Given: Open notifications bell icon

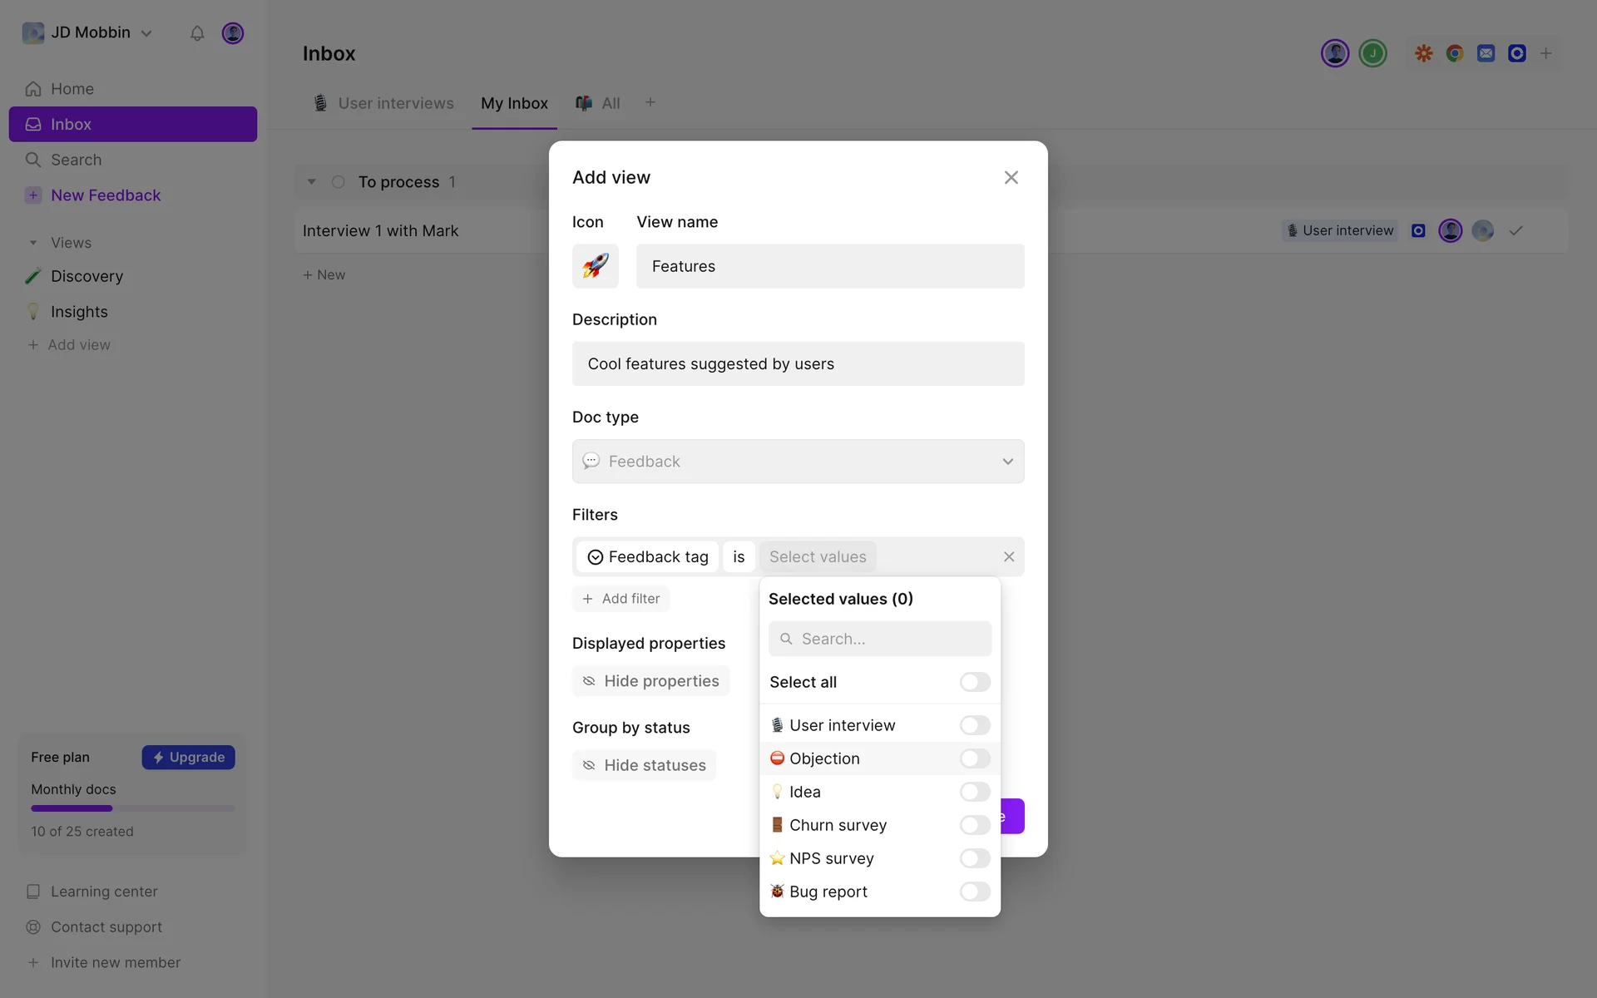Looking at the screenshot, I should coord(197,33).
